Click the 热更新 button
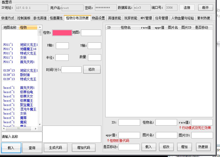This screenshot has height=157, width=220. pos(203,147)
